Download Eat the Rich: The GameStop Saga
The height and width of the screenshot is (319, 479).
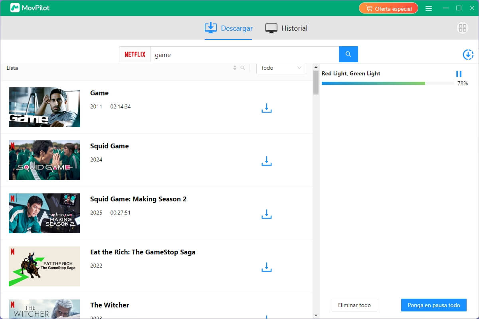266,267
